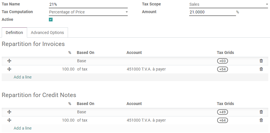Delete the credit note tax line with +64 grid

[261, 120]
